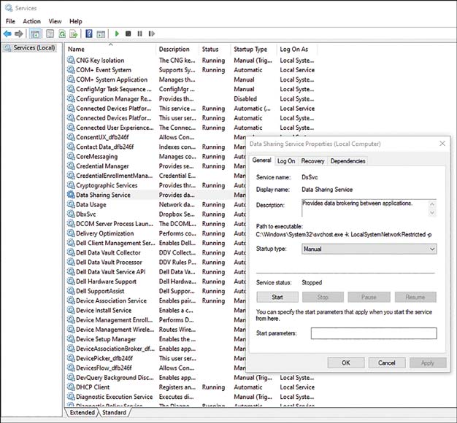Screen dimensions: 457x423
Task: Click the Export List toolbar icon
Action: point(74,34)
